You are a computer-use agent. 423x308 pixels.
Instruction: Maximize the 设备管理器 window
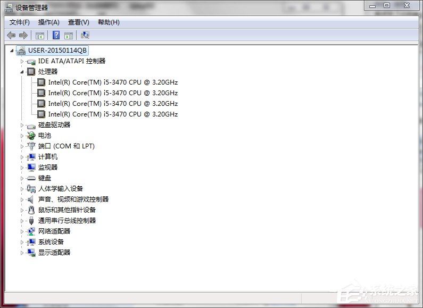click(x=387, y=5)
